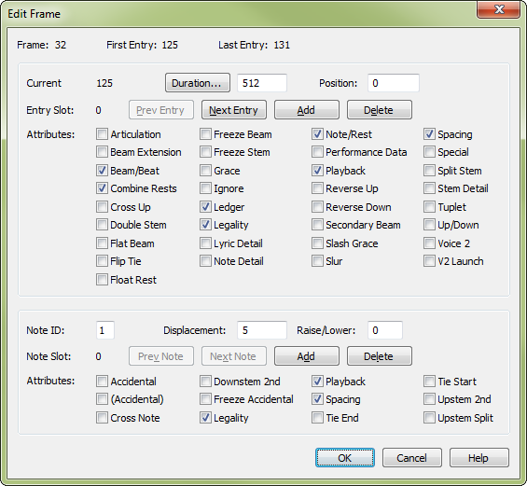Image resolution: width=527 pixels, height=486 pixels.
Task: Enable the Tie Start checkbox
Action: pyautogui.click(x=429, y=382)
